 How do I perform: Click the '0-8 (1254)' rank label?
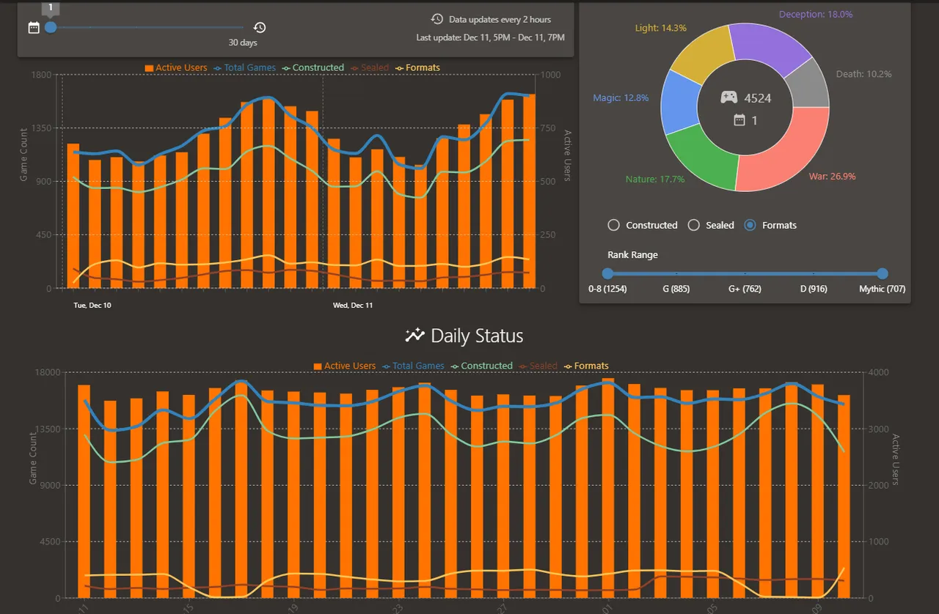pos(607,289)
